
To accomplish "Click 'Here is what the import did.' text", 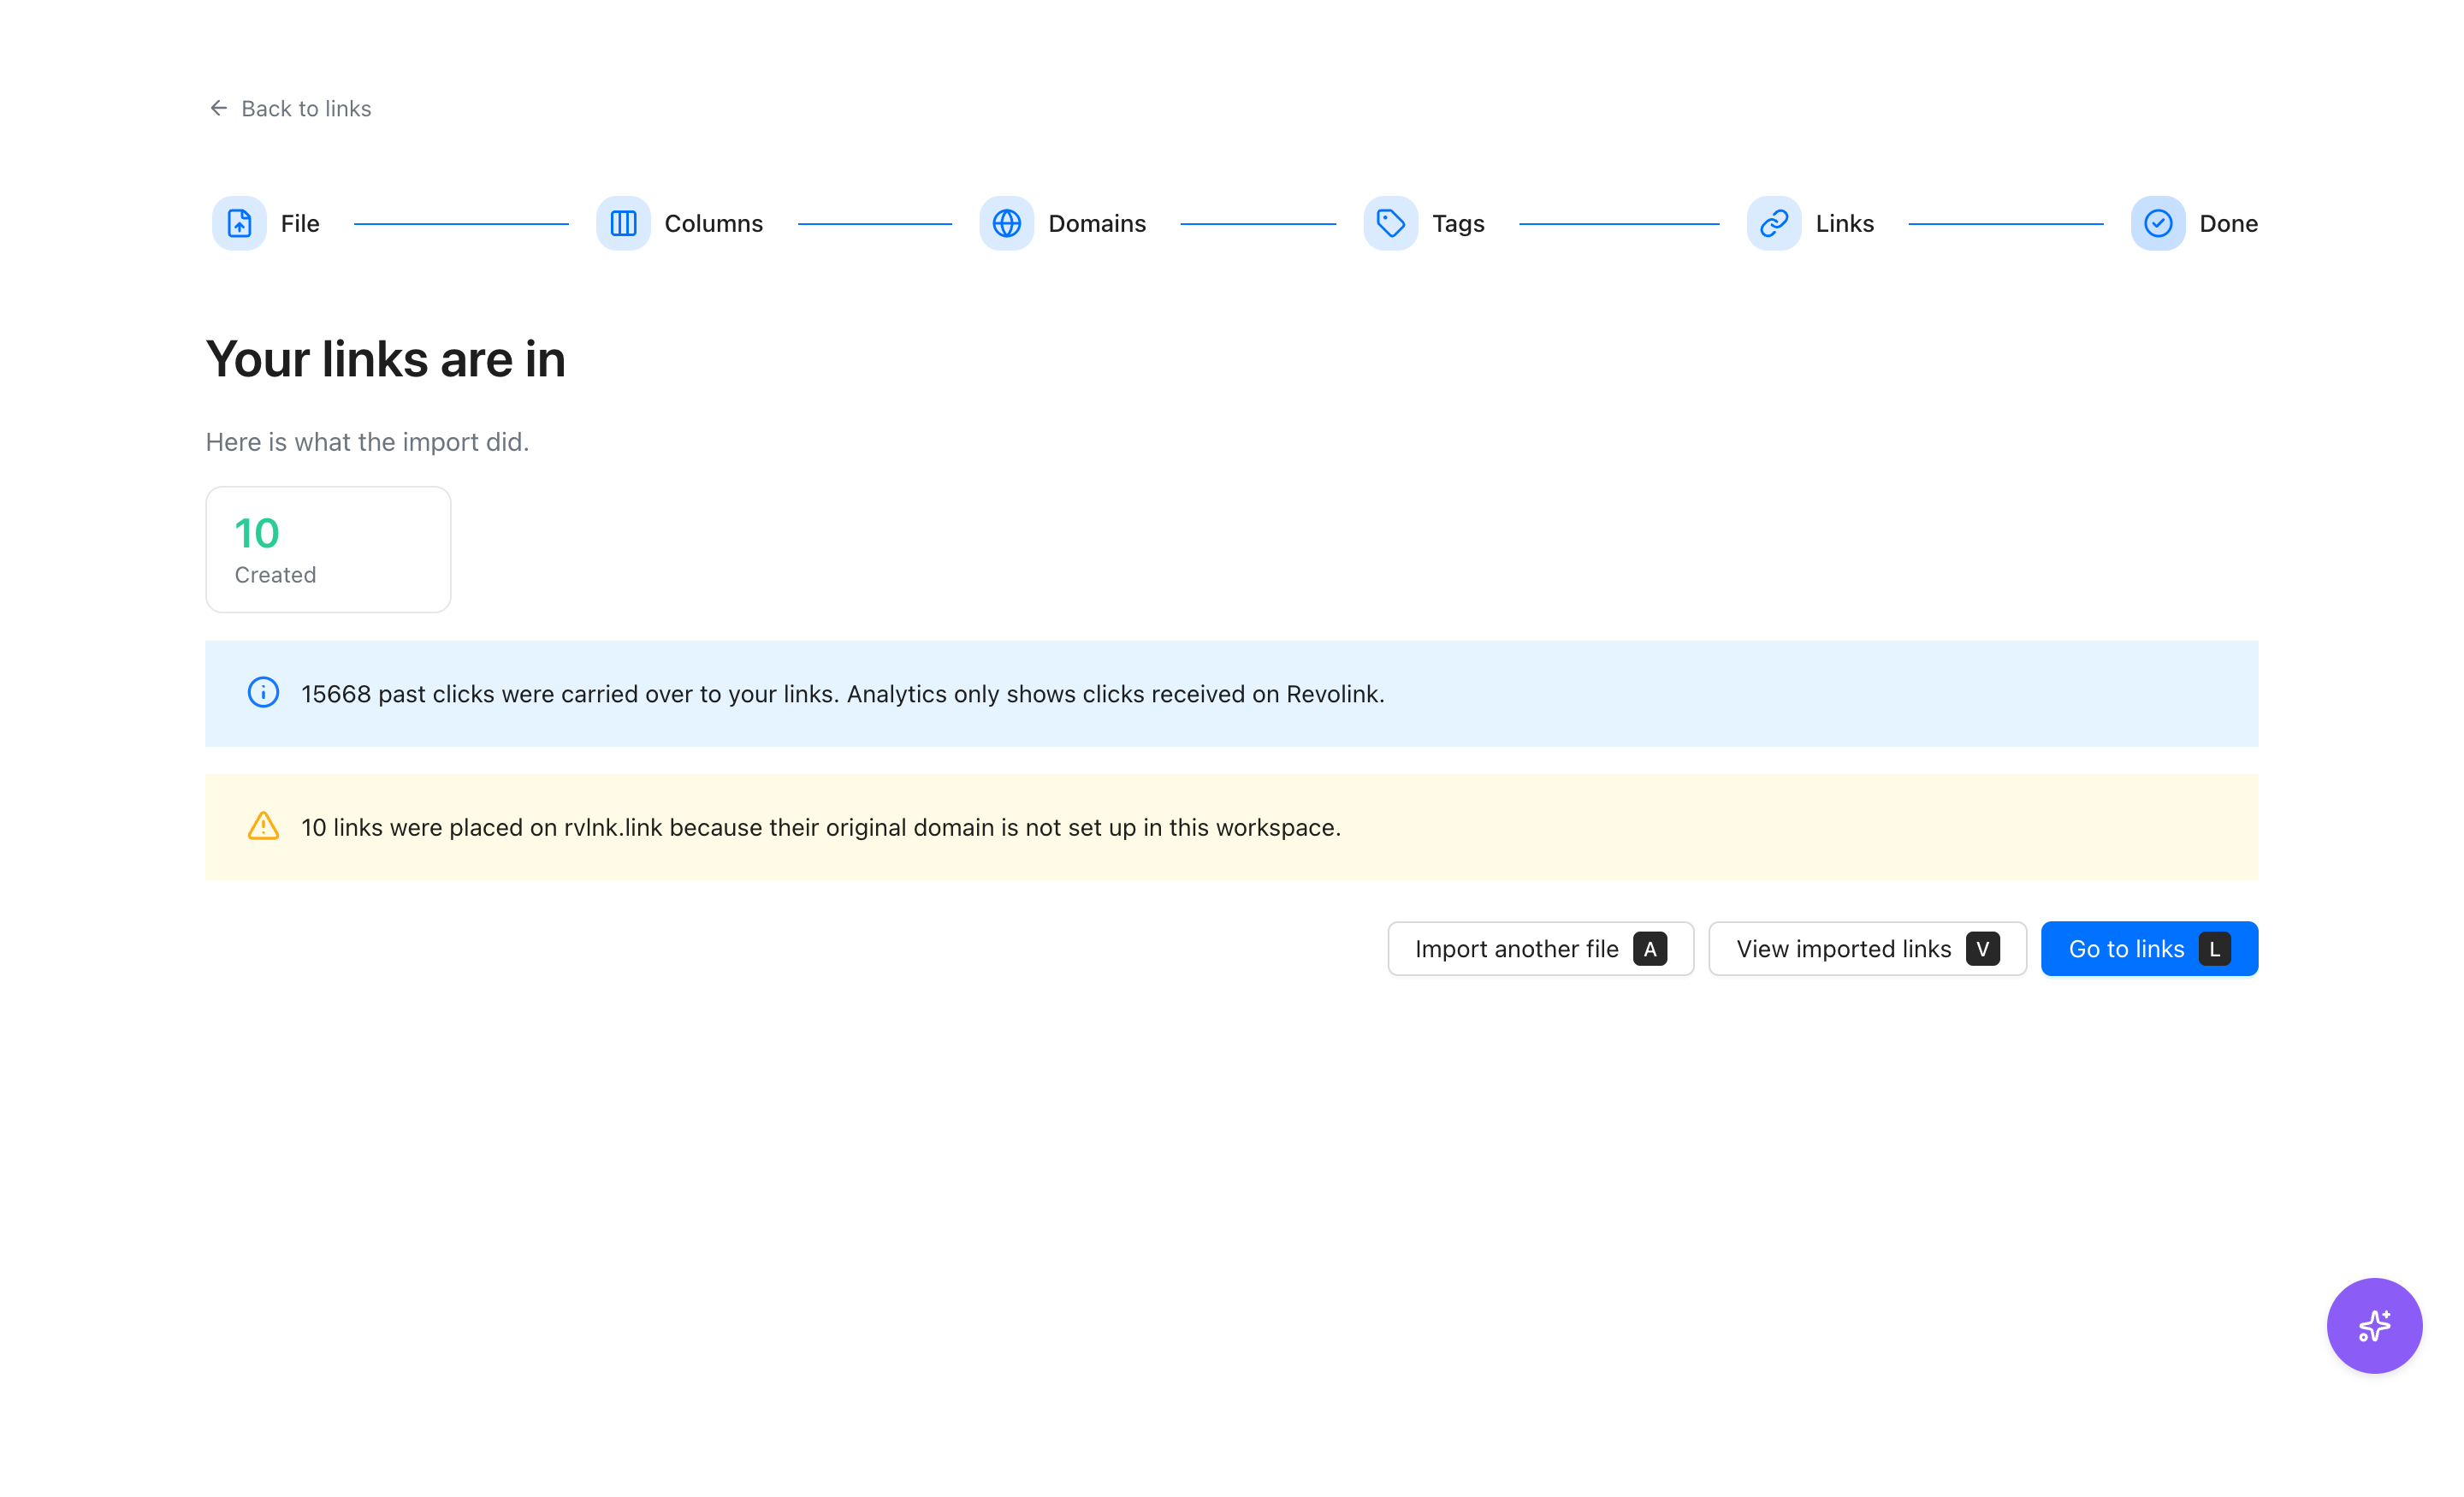I will click(x=367, y=441).
